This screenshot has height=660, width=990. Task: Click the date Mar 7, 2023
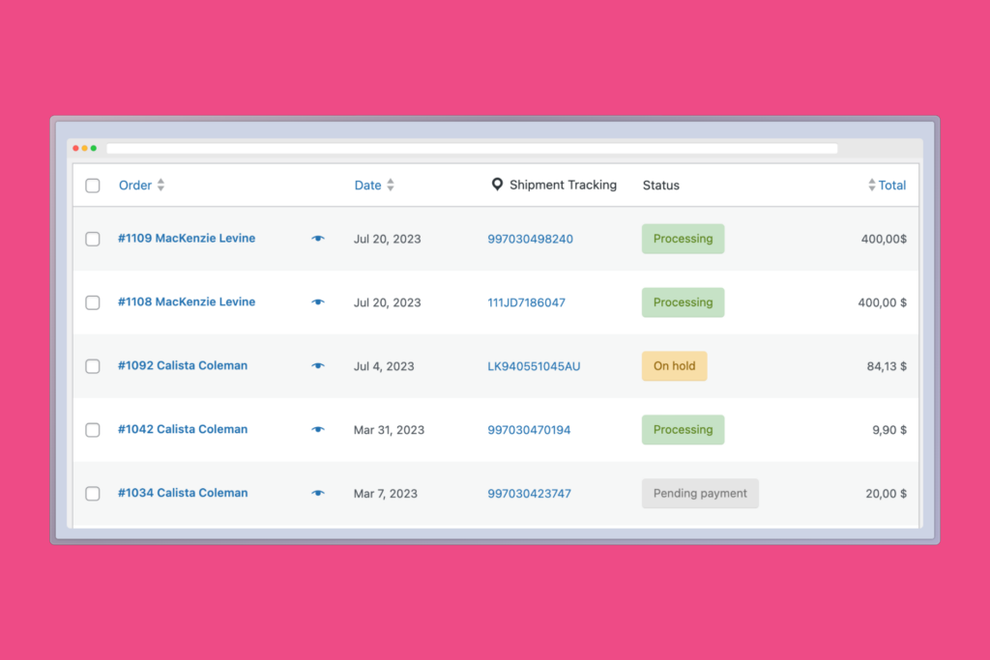pyautogui.click(x=385, y=494)
